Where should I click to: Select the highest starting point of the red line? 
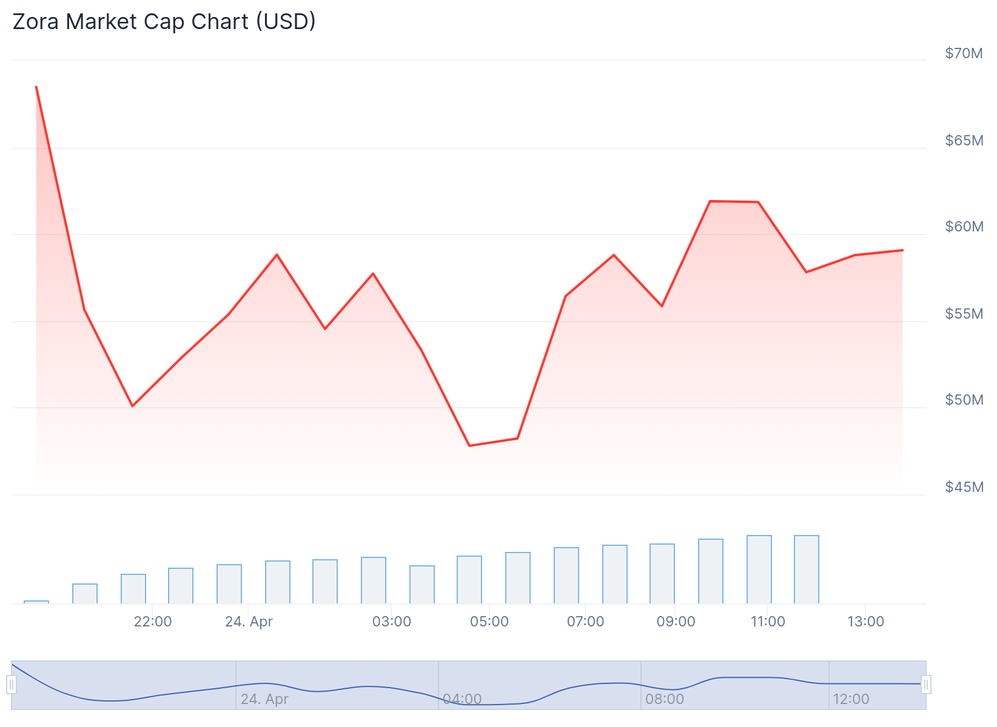point(36,87)
